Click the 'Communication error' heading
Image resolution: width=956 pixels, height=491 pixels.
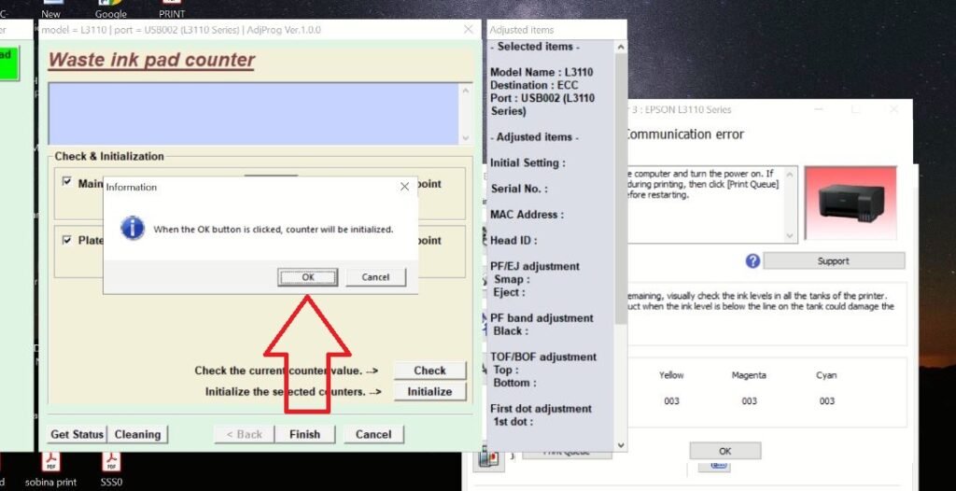[684, 134]
